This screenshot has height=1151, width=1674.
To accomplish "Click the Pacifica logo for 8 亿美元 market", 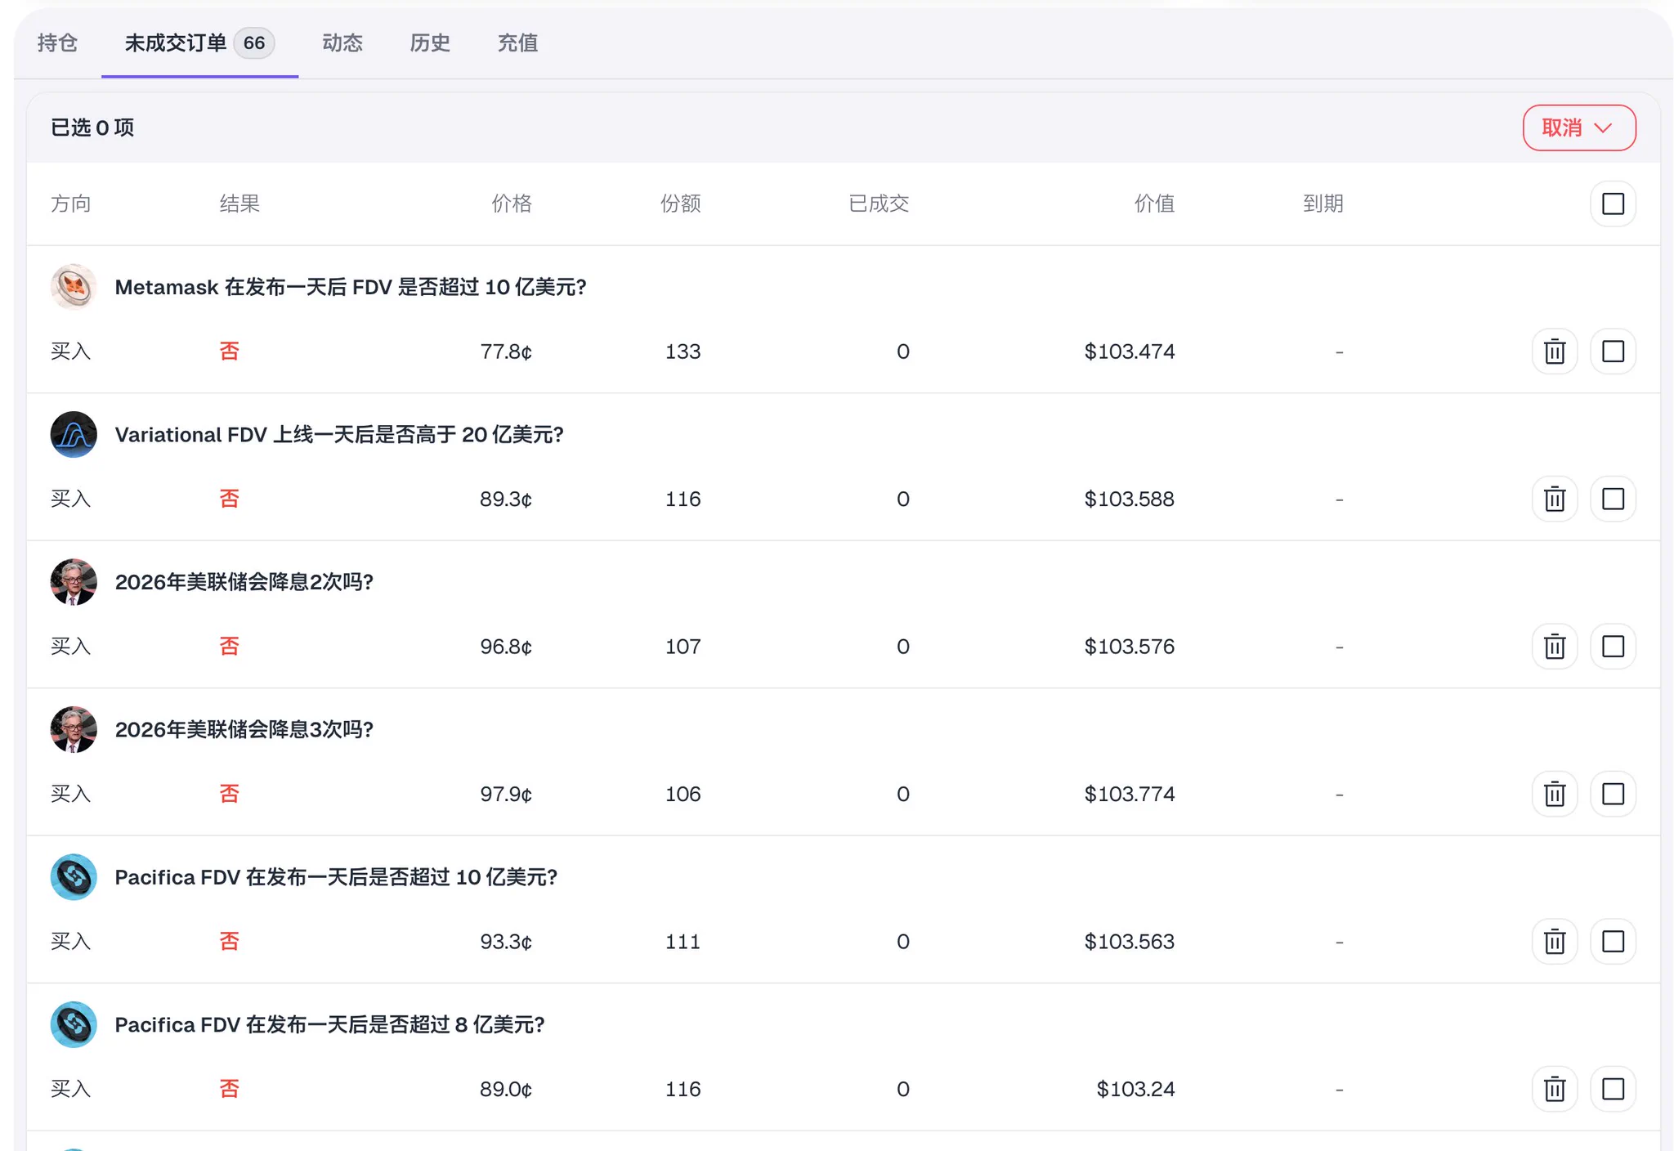I will [74, 1024].
